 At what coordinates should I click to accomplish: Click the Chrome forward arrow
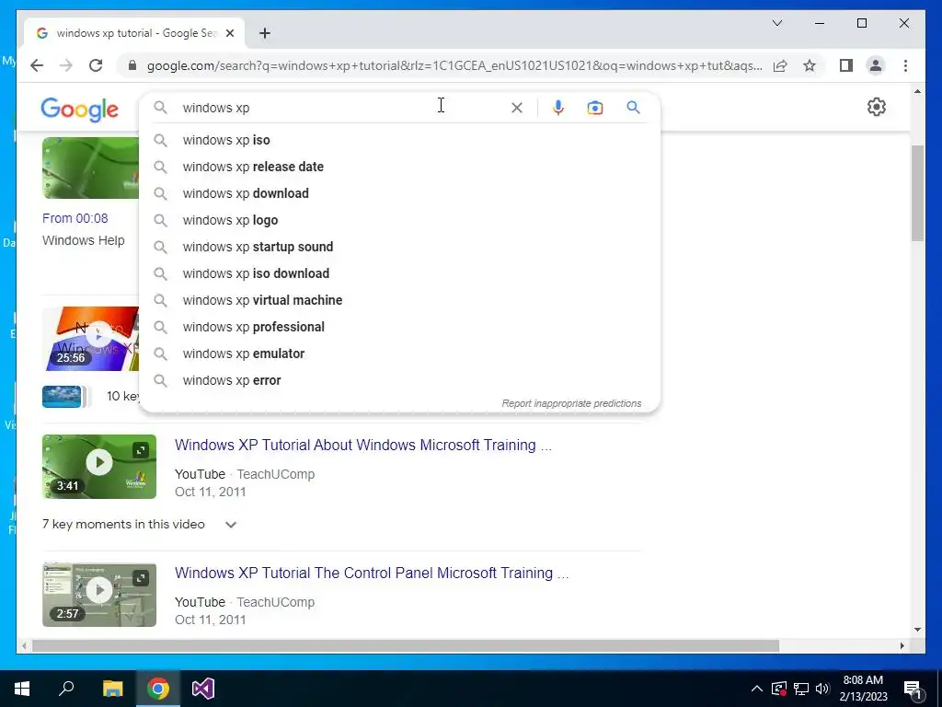[x=66, y=65]
